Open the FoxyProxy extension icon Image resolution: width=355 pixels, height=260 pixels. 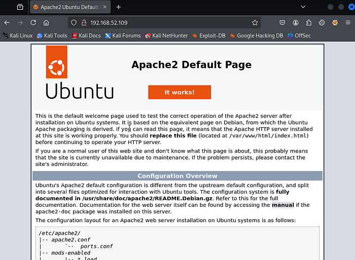335,23
